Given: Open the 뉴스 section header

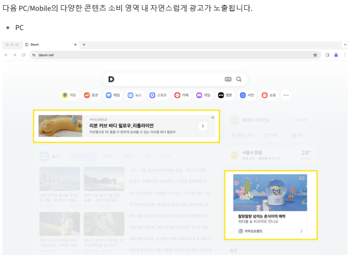Looking at the screenshot, I should point(52,156).
